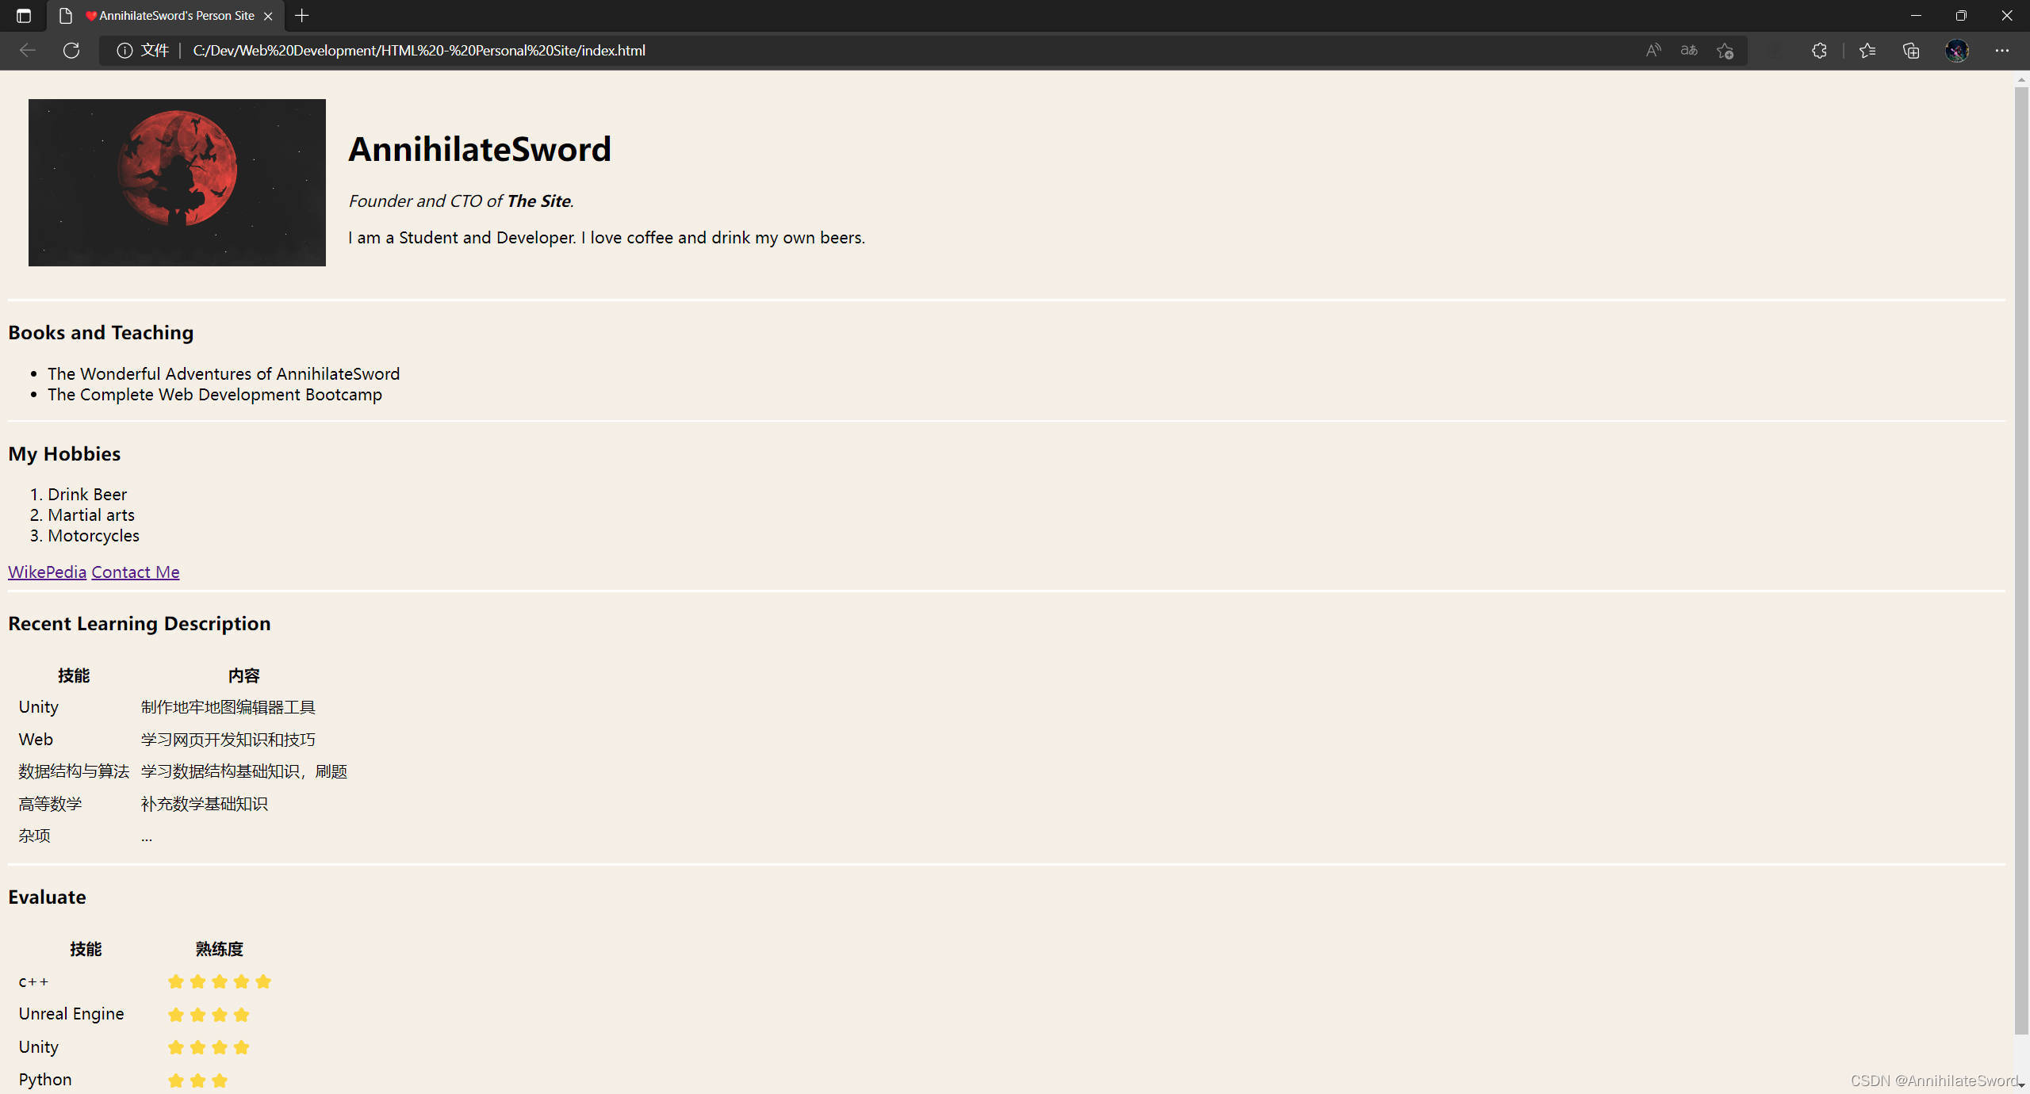
Task: Click the scrollbar down arrow
Action: coord(2021,1085)
